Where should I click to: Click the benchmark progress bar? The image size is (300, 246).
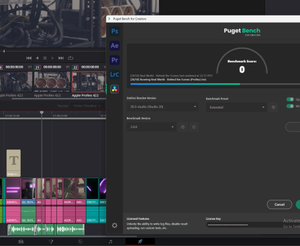pos(215,84)
